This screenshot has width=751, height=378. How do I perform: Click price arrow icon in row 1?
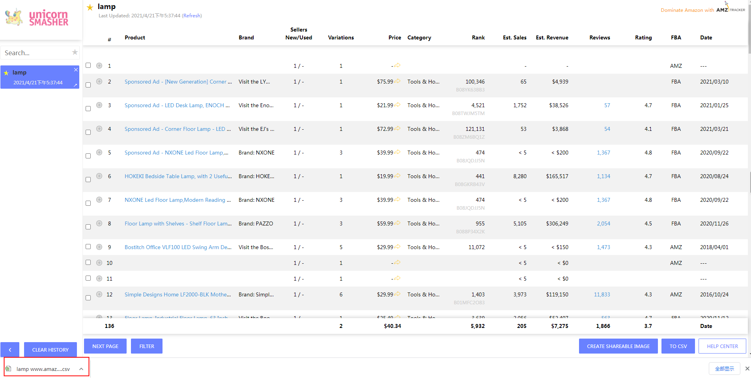point(397,65)
